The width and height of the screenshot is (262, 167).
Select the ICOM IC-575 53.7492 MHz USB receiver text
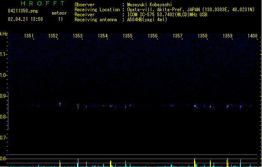(x=167, y=15)
